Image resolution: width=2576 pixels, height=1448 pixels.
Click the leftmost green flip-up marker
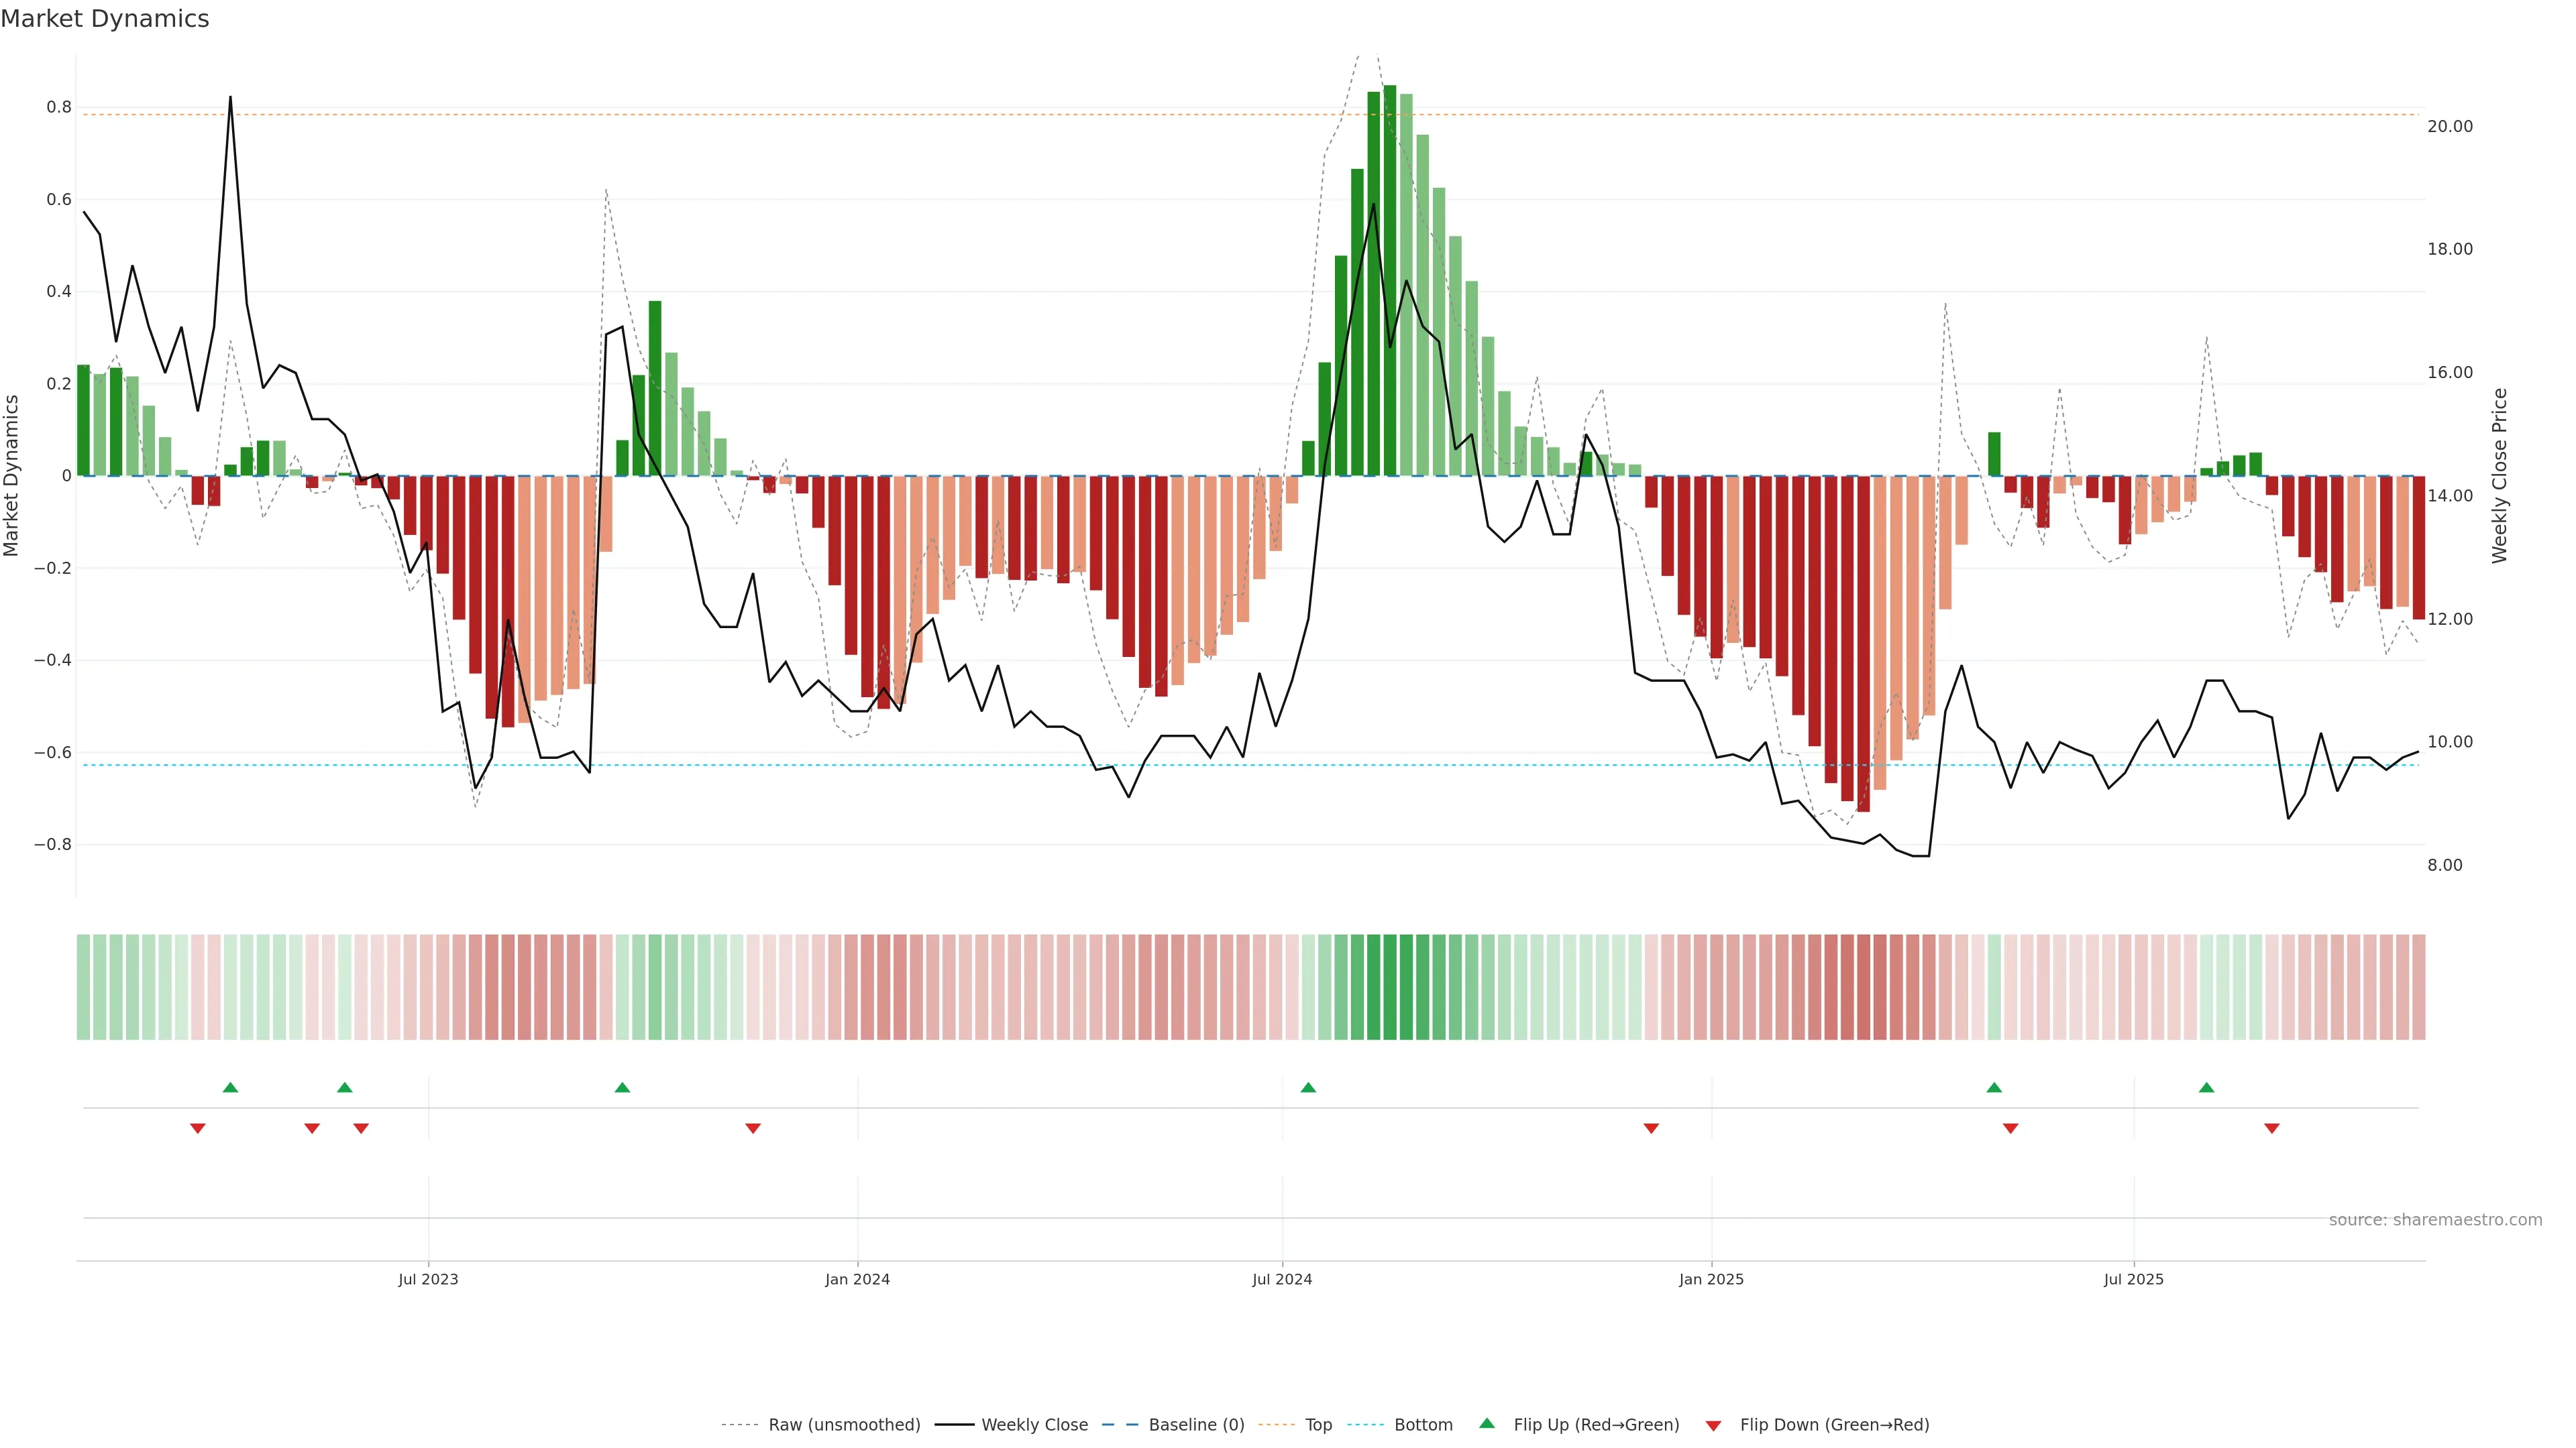(x=230, y=1087)
